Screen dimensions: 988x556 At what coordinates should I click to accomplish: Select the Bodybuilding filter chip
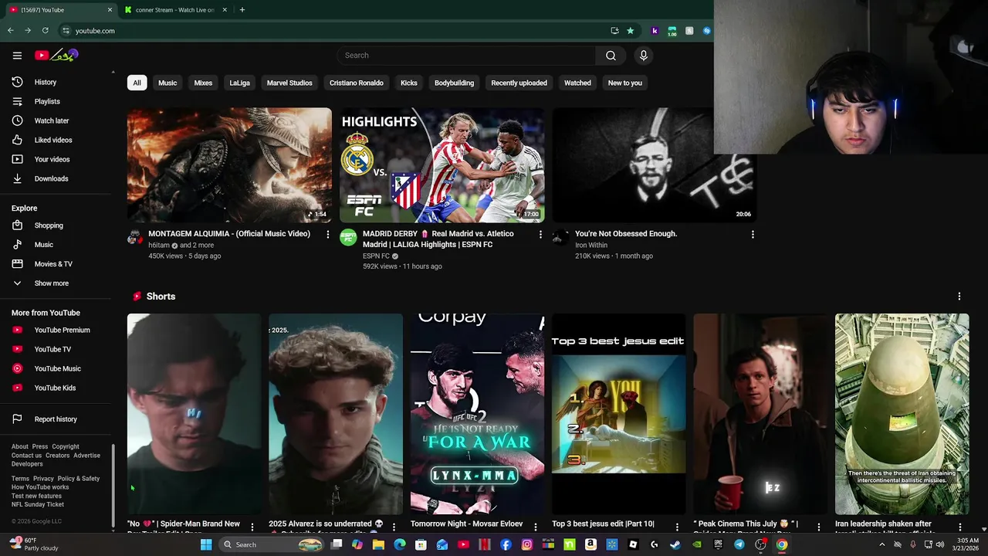[x=454, y=83]
